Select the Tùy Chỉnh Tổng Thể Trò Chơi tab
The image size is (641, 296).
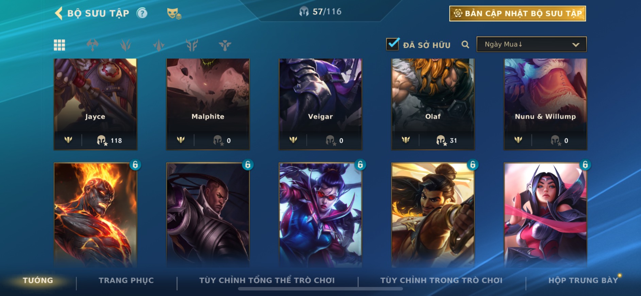pos(267,280)
